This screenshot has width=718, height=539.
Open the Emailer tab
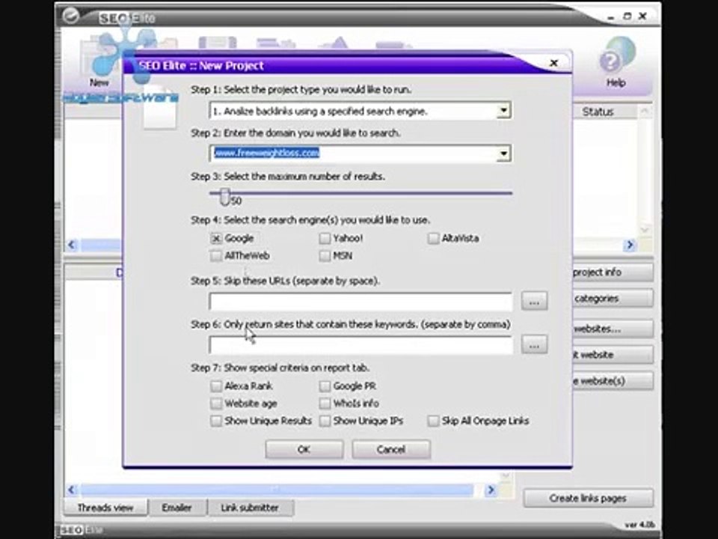coord(177,508)
